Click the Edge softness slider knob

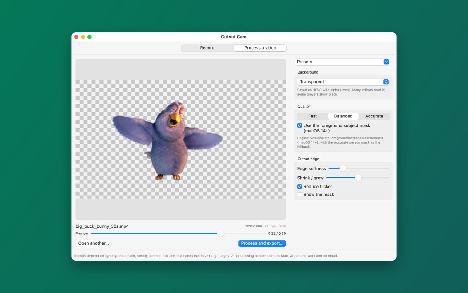click(343, 168)
